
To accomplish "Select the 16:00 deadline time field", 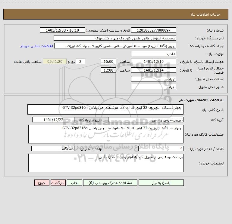I will click(108, 61).
